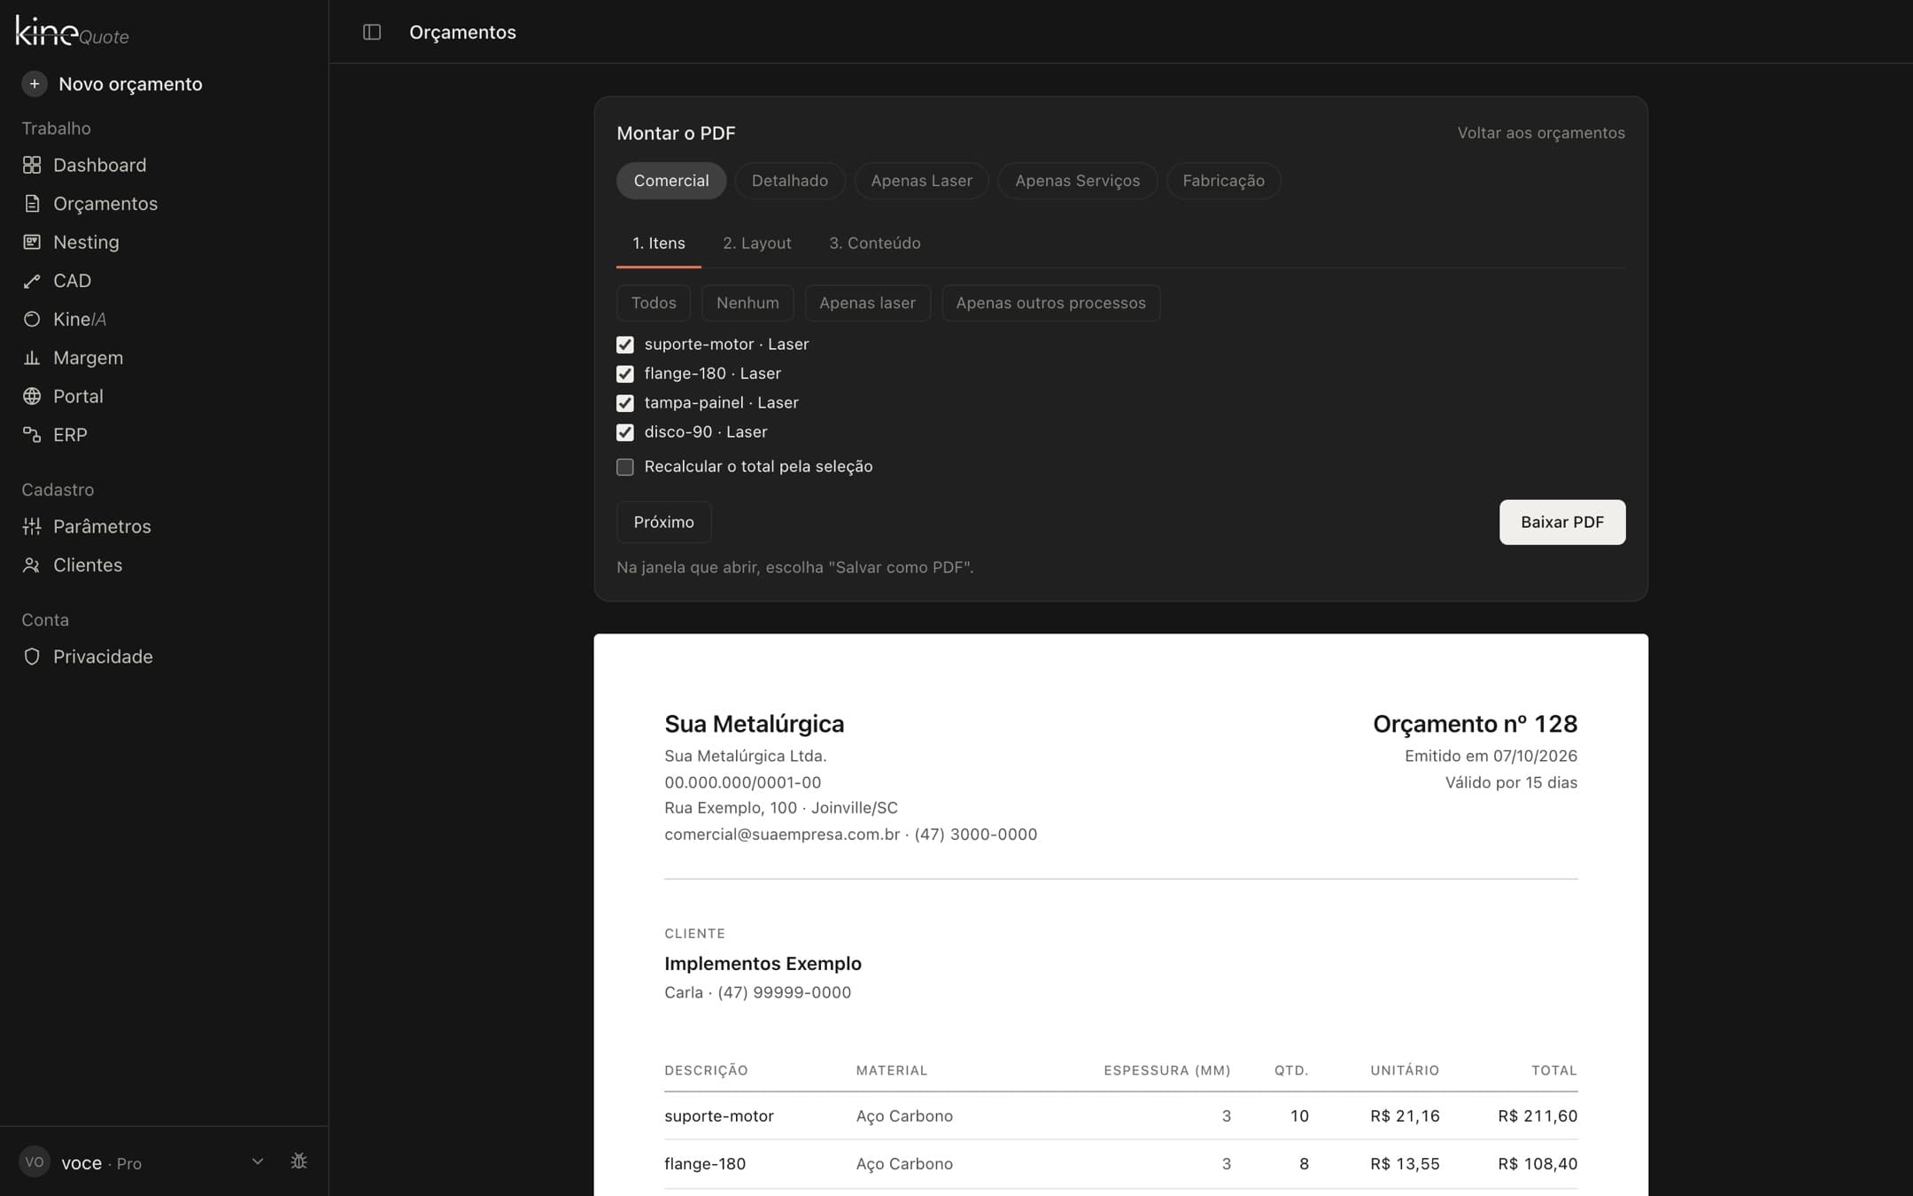Click the Portal globe icon
1913x1196 pixels.
pyautogui.click(x=32, y=396)
